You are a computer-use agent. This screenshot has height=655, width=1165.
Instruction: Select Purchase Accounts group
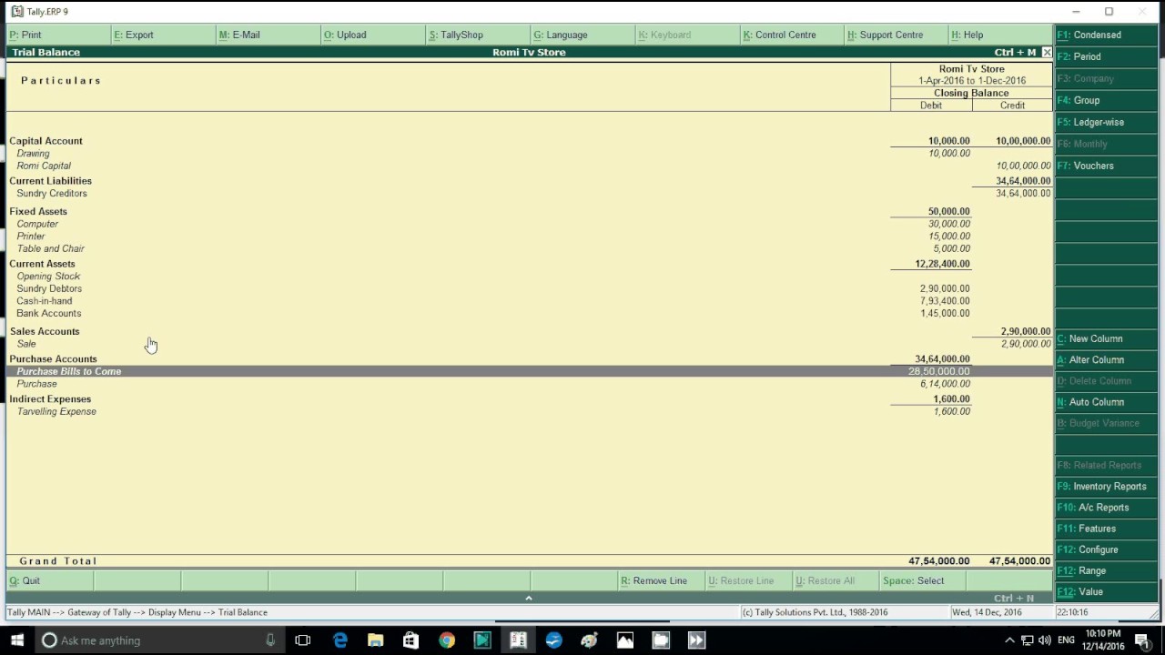click(x=530, y=359)
